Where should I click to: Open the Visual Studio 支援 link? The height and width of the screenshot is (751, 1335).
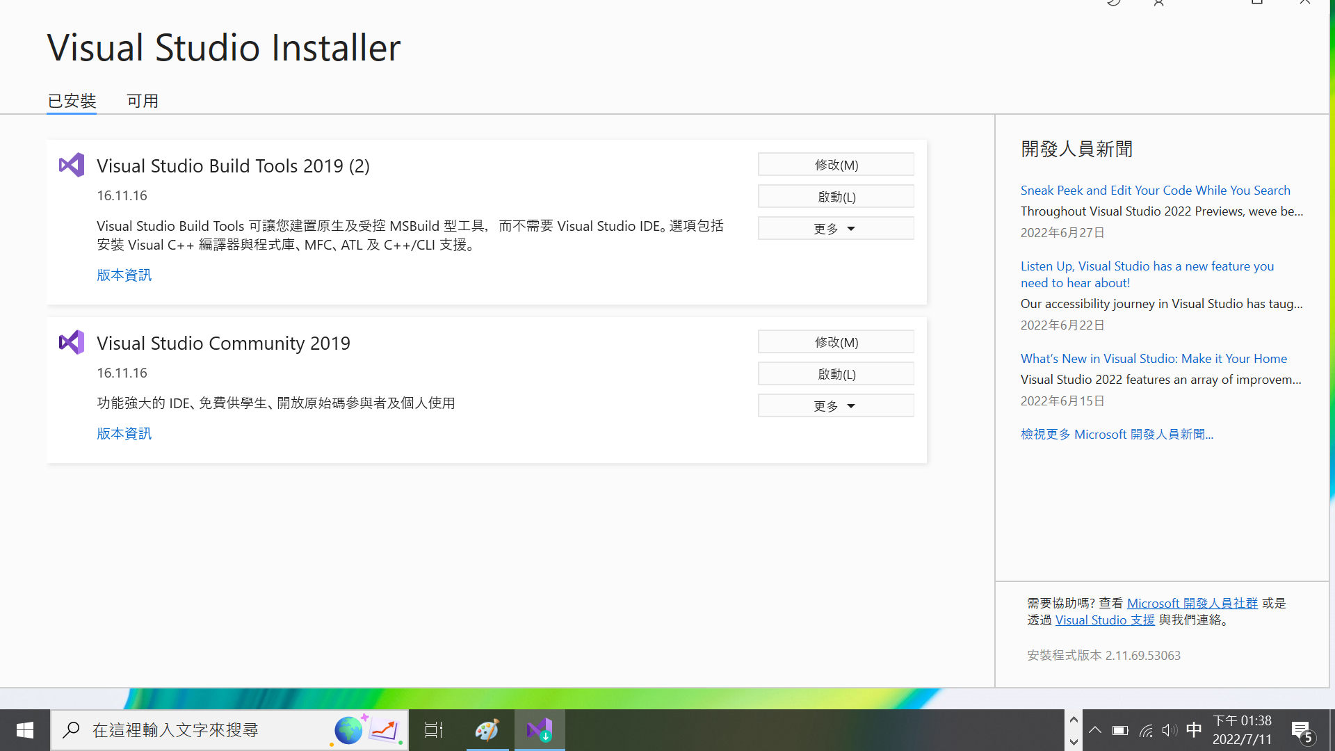(1105, 620)
